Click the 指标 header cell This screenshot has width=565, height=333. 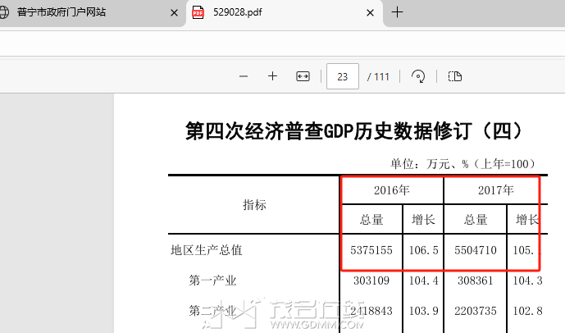click(254, 205)
